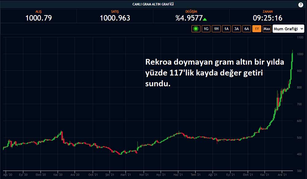Click the latest green candle near 1000
Screen dimensions: 307x179
[292, 57]
